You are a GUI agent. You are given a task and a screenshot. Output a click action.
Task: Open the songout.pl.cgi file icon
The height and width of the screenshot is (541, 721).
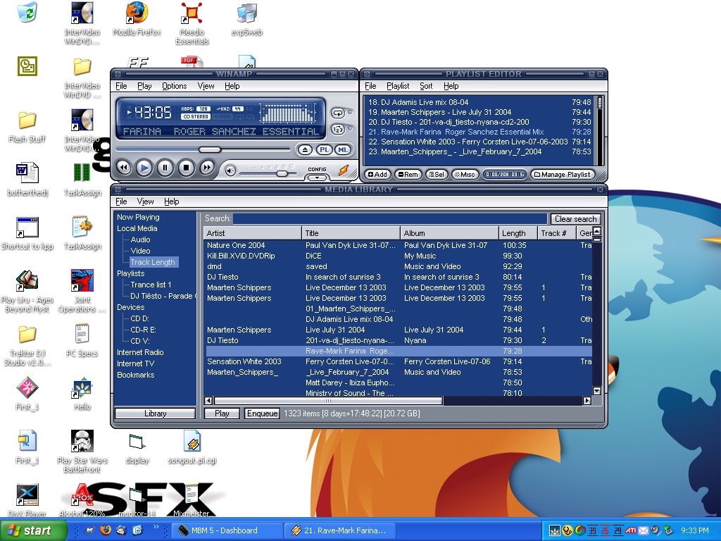[192, 447]
